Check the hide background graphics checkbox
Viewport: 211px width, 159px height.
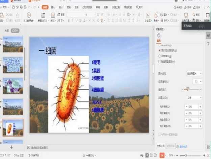point(160,62)
